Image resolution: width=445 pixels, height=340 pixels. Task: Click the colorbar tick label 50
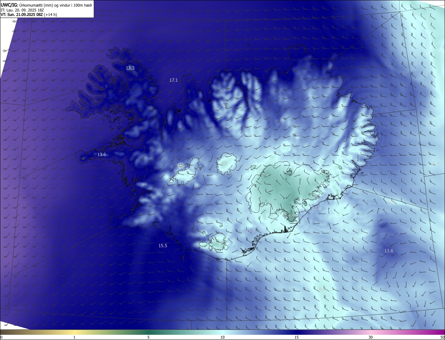click(442, 337)
